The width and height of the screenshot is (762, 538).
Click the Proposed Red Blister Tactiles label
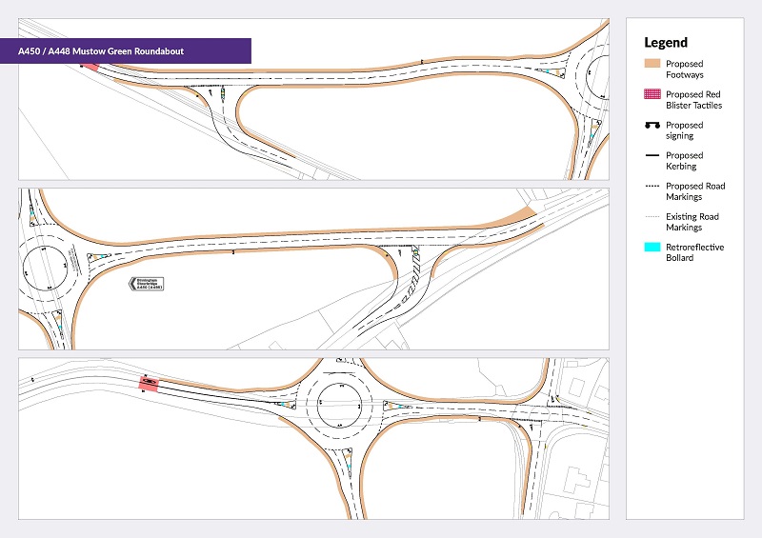click(692, 100)
